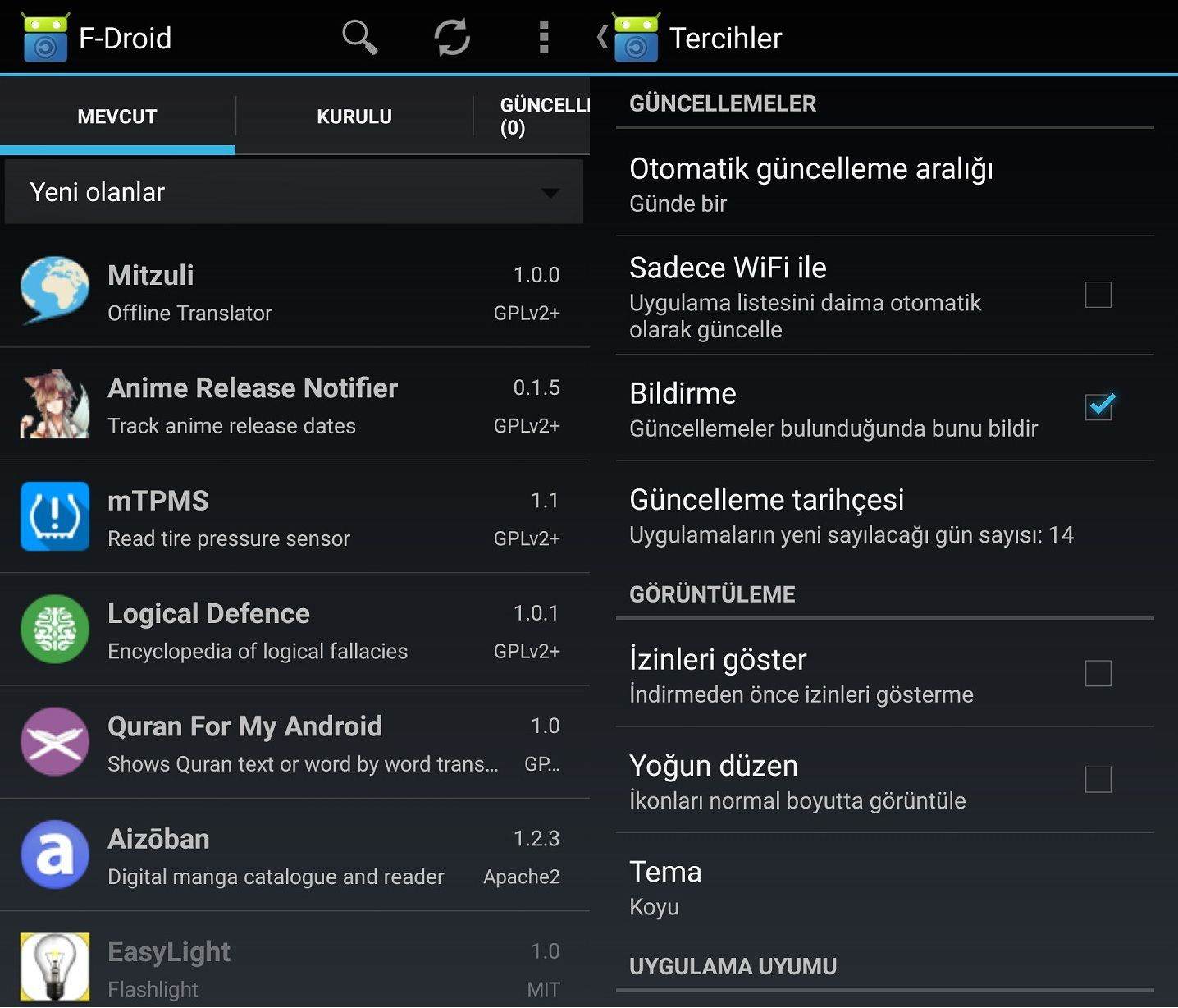Tap version 1.2.3 of Aizōban
Image resolution: width=1178 pixels, height=1008 pixels.
click(536, 839)
